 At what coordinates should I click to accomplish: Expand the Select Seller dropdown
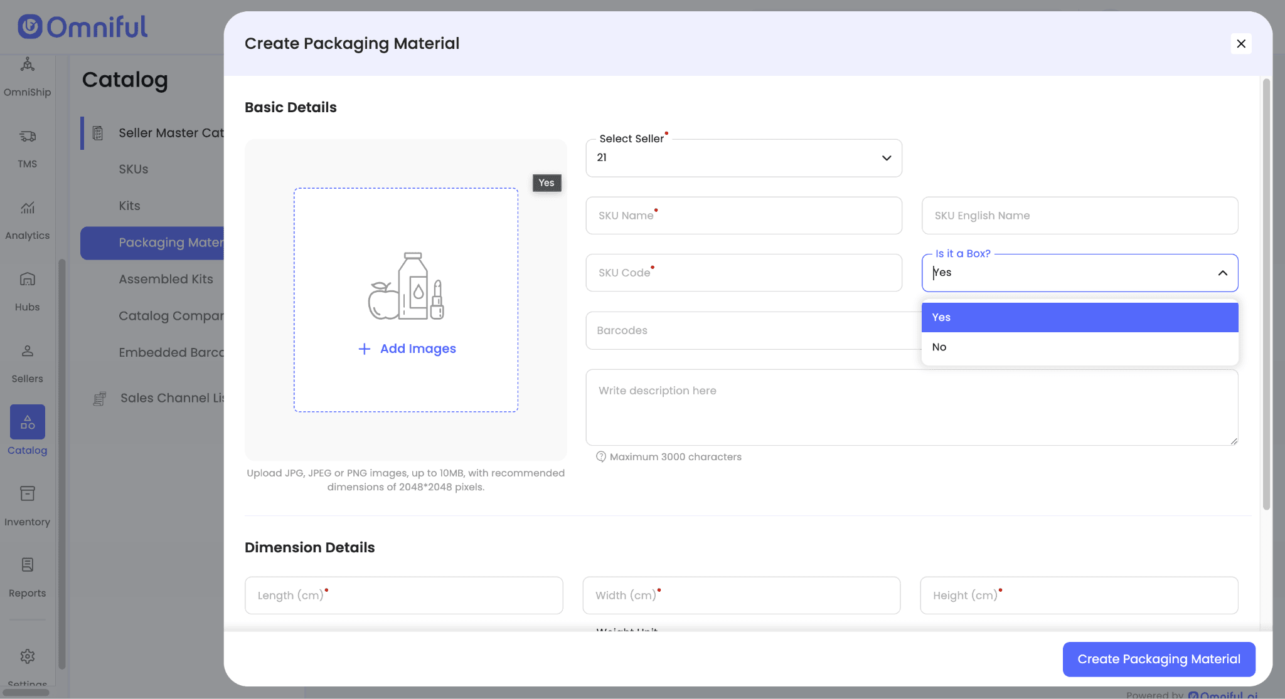coord(744,158)
